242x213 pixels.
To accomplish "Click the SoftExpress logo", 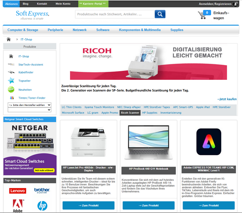I will 33,15.
